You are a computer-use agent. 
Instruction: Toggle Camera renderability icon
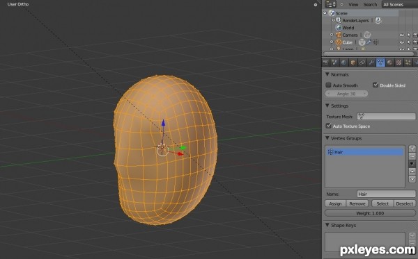click(415, 35)
